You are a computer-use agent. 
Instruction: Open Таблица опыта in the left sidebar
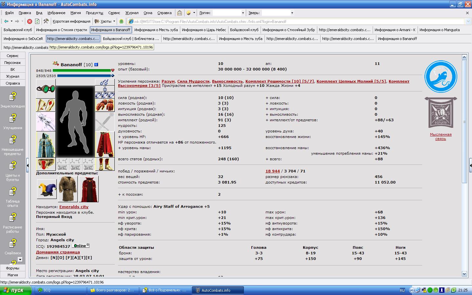(x=12, y=197)
